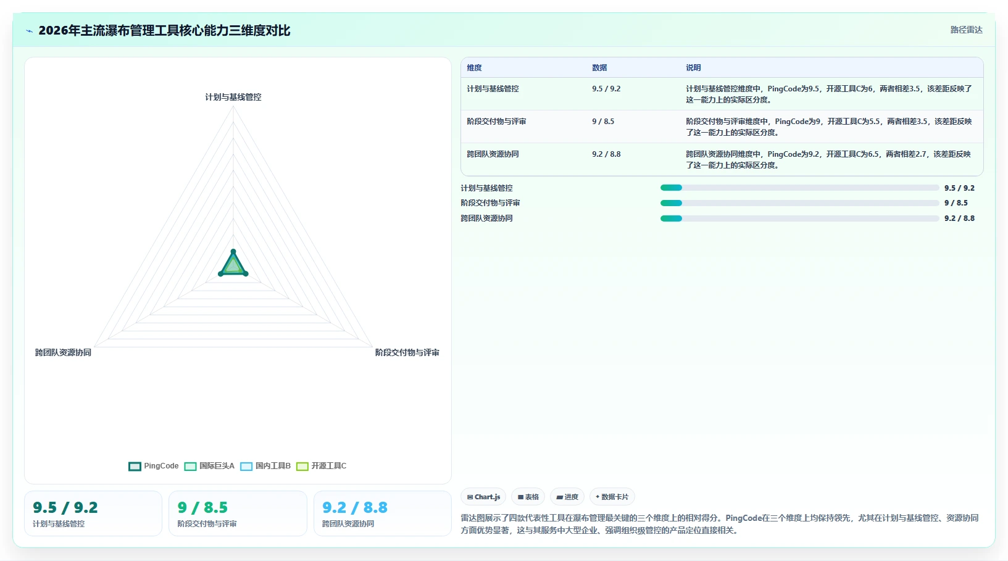1008x561 pixels.
Task: Click table value 9.2 / 8.8
Action: coord(606,154)
